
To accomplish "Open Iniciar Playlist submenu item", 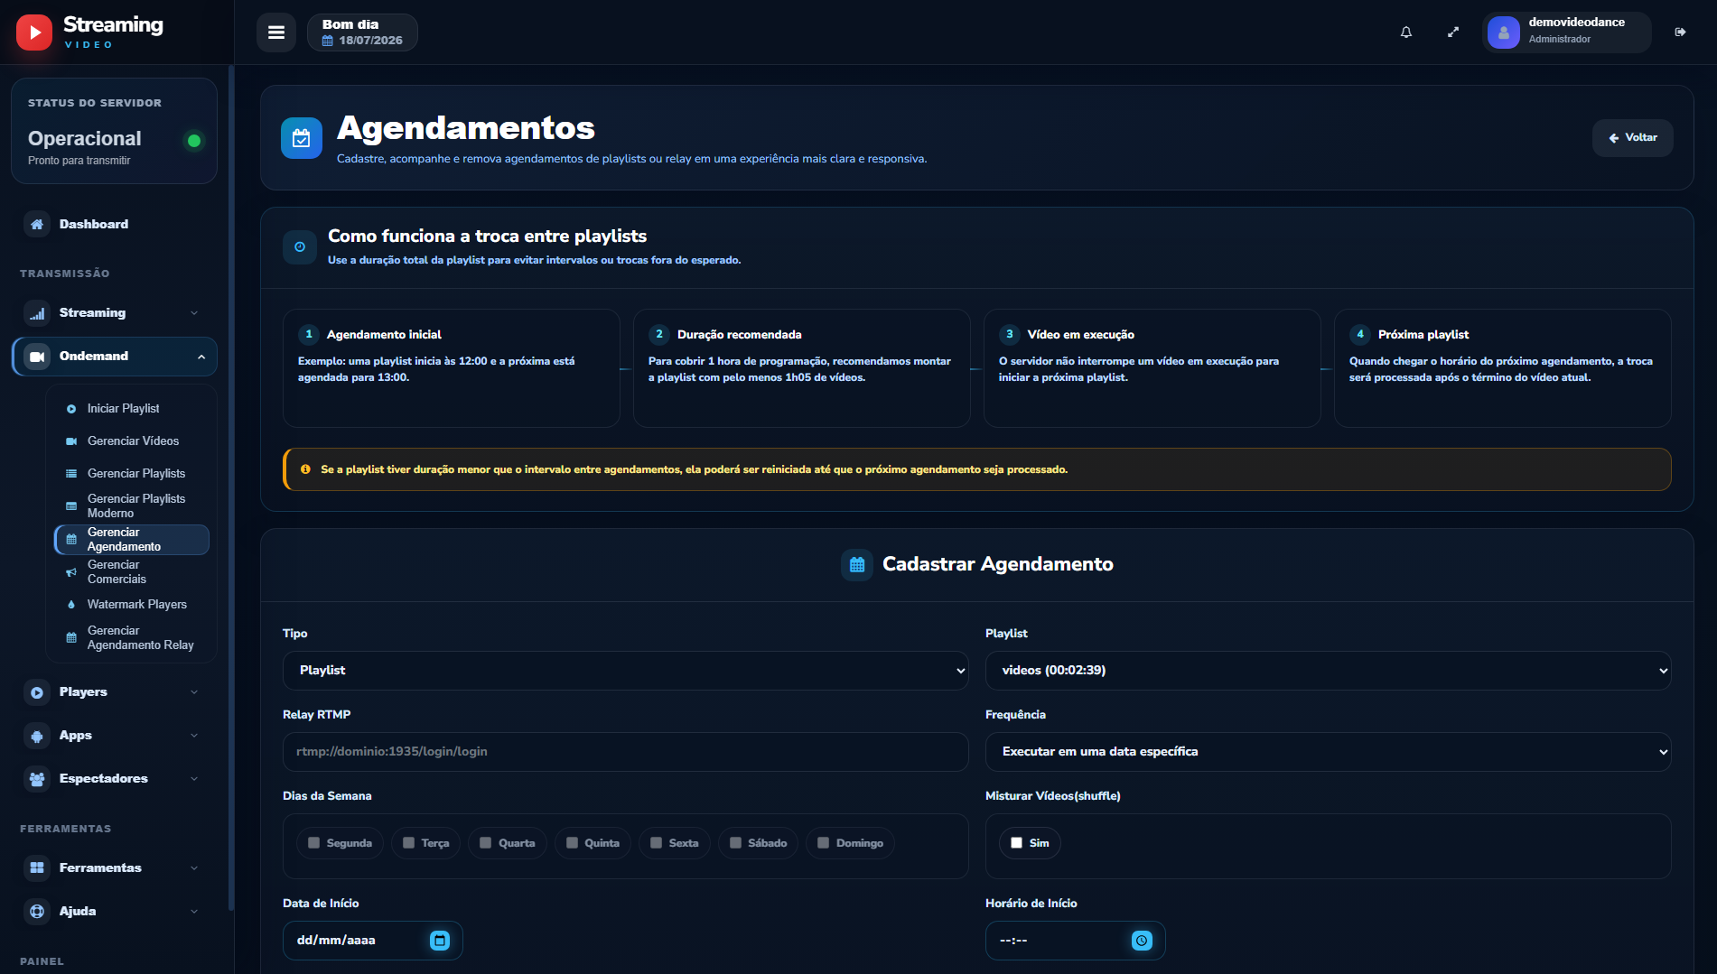I will tap(132, 409).
